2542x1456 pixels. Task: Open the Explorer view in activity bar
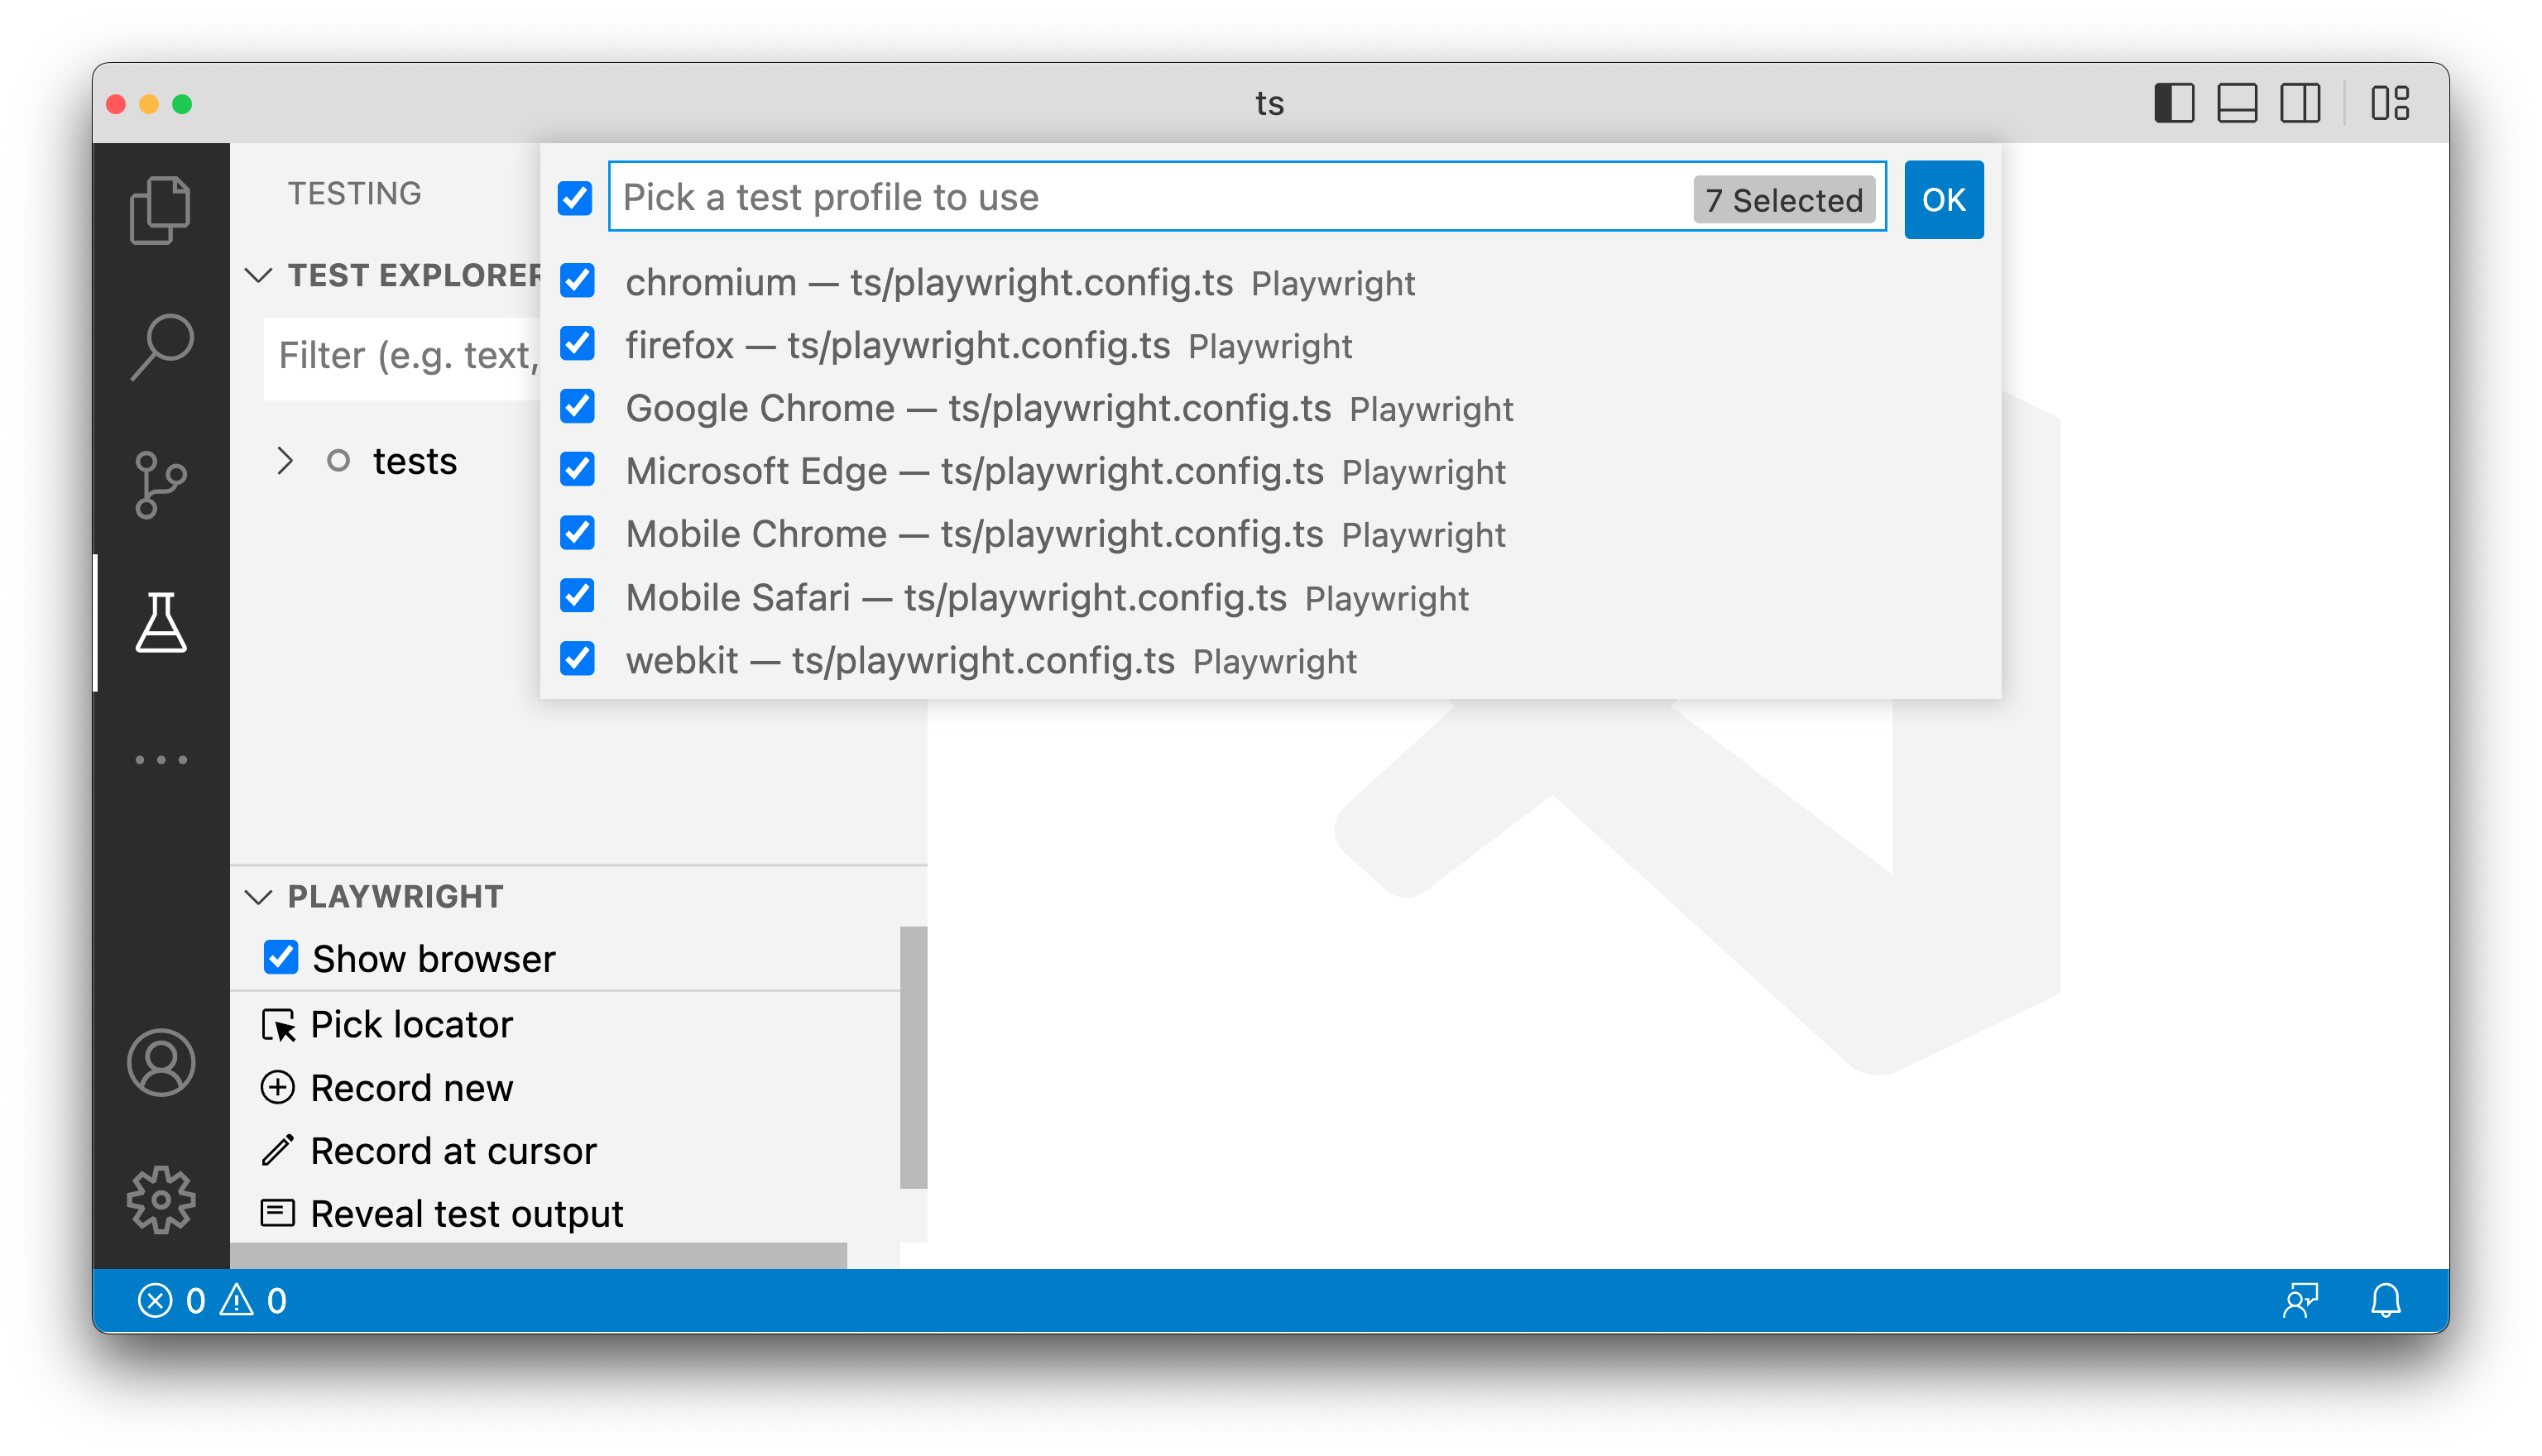point(160,209)
